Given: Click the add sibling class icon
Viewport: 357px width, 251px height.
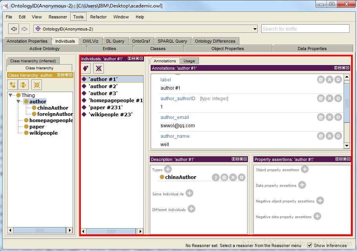Looking at the screenshot, I should [x=24, y=85].
